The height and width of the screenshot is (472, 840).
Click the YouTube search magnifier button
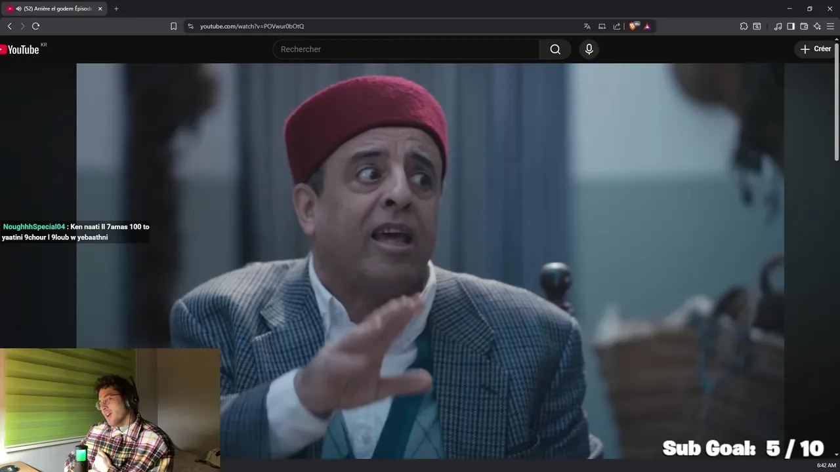coord(555,49)
